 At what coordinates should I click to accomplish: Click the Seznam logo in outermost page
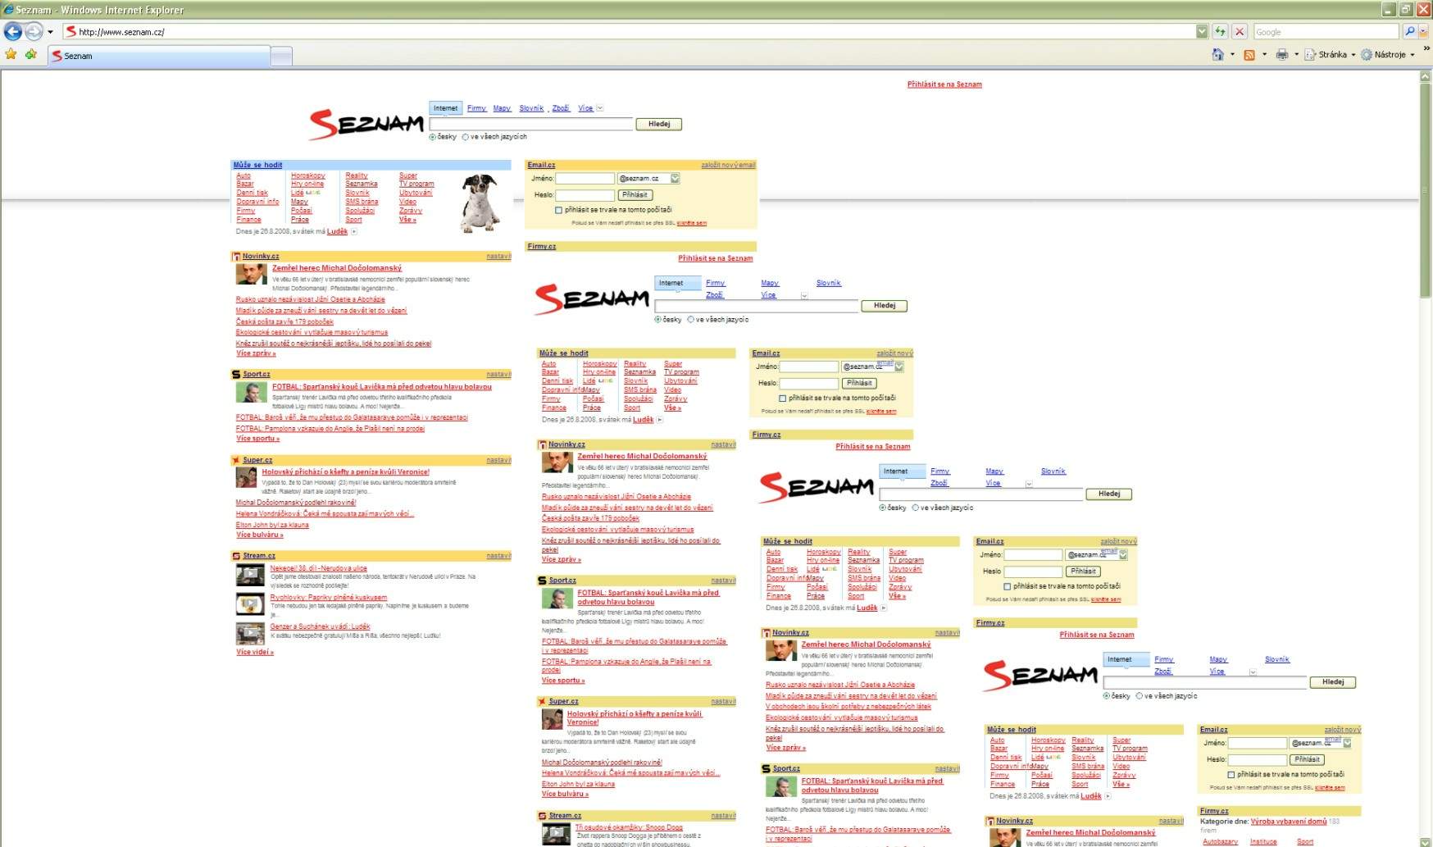coord(366,124)
